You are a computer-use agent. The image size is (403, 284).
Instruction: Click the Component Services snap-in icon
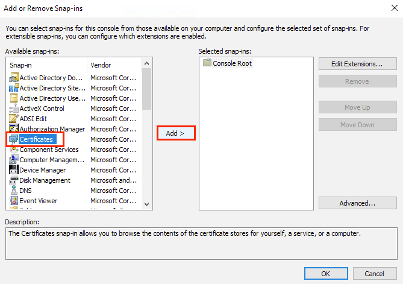[x=14, y=150]
